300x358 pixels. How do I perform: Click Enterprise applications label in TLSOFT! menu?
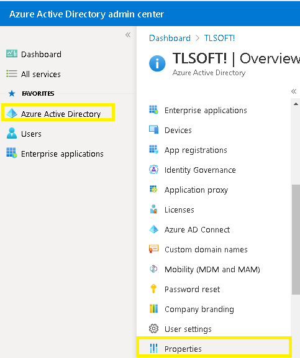click(x=206, y=110)
